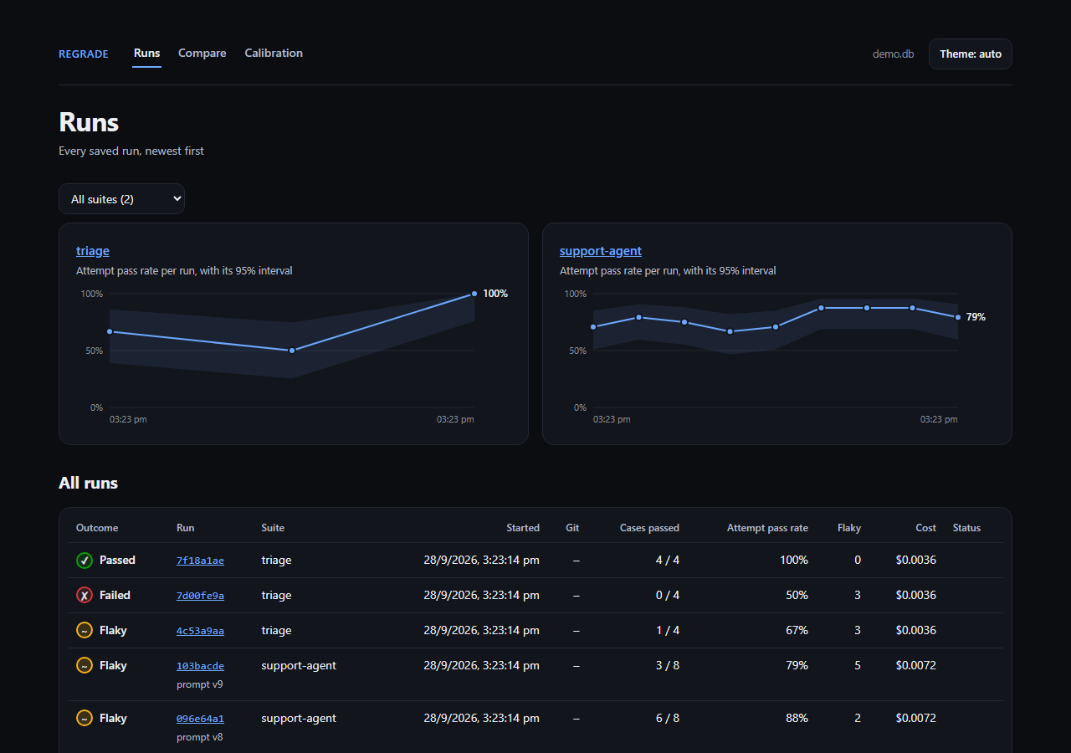1071x753 pixels.
Task: Click the '0 / 4' cases passed cell
Action: point(668,596)
